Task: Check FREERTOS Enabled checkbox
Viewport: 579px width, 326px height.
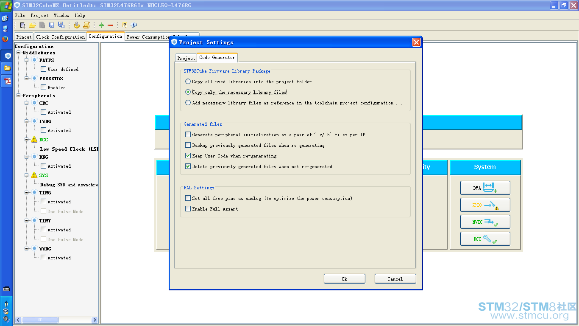Action: tap(43, 87)
